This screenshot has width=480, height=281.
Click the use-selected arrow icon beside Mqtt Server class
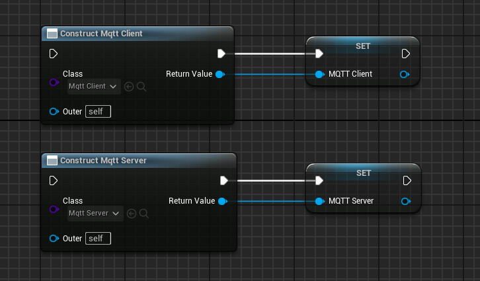point(132,213)
